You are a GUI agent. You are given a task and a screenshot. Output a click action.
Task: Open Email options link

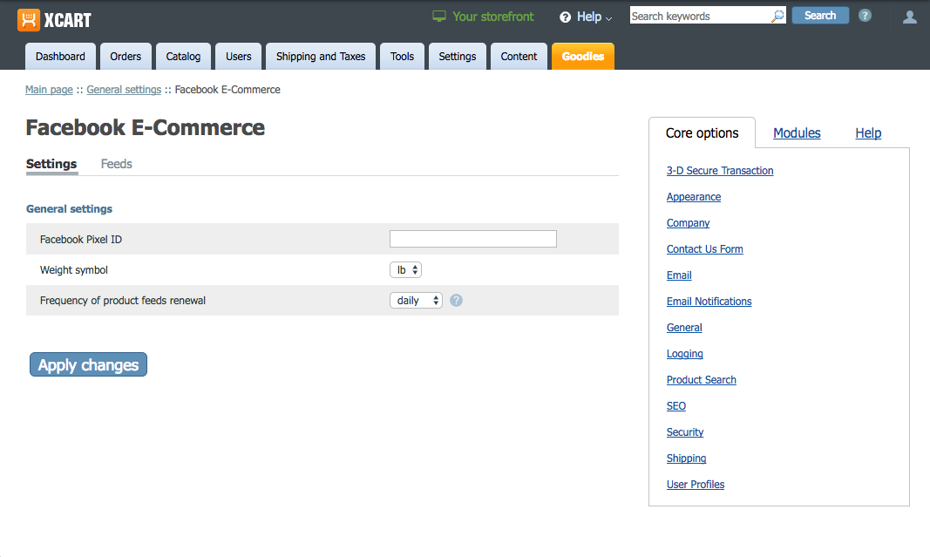click(x=679, y=275)
